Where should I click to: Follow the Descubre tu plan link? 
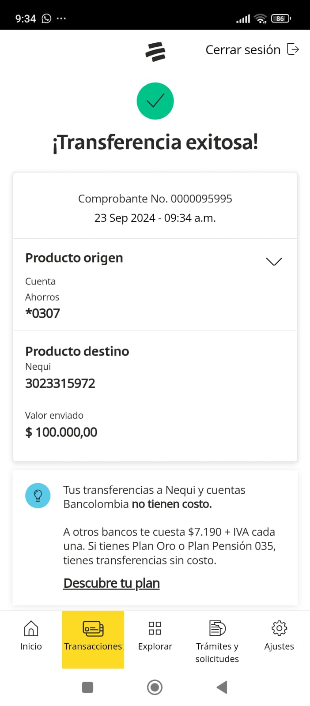(111, 583)
